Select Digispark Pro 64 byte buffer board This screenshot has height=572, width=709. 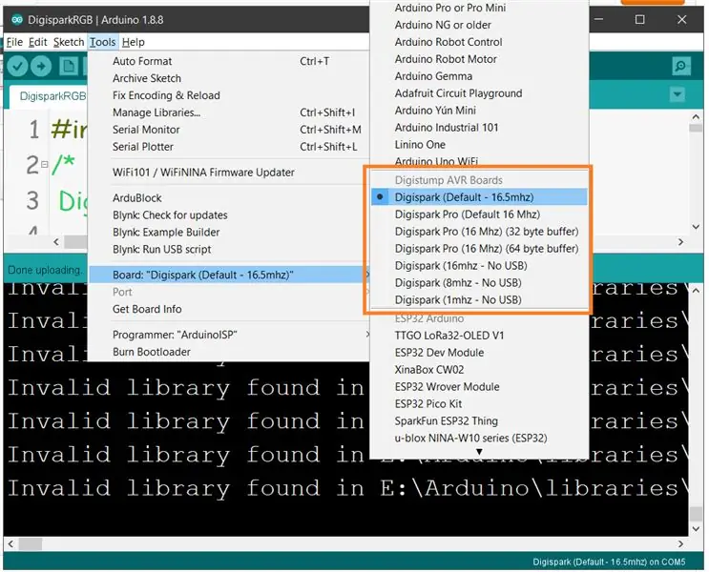coord(479,249)
